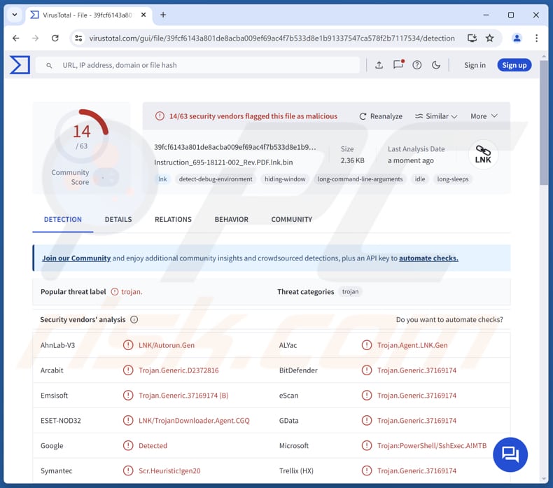Open the Chrome three-dot menu
Screen dimensions: 553x488
click(536, 38)
